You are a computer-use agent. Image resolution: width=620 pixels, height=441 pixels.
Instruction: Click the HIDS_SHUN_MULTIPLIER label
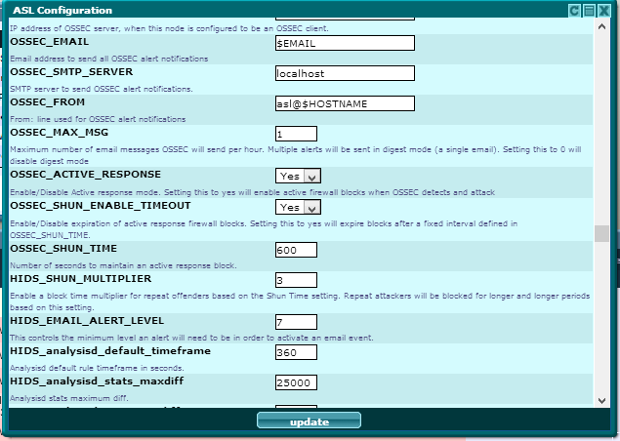point(81,279)
